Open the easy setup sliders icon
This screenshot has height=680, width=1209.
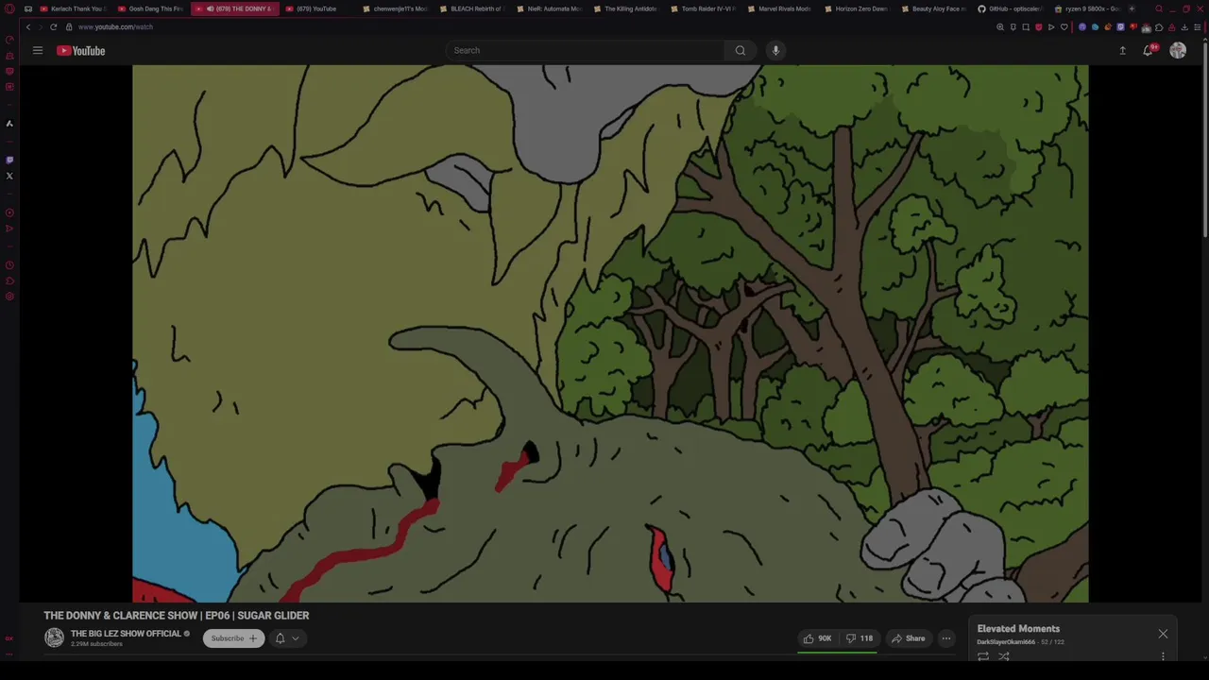pyautogui.click(x=1197, y=26)
